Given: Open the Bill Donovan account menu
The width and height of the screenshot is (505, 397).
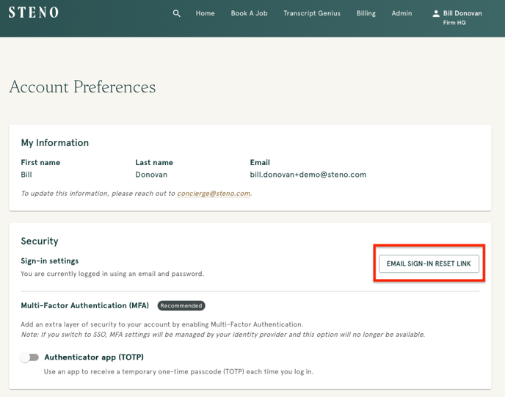Looking at the screenshot, I should (x=457, y=18).
